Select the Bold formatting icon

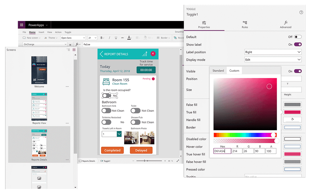coord(102,38)
